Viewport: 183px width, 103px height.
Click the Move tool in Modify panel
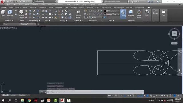(x=63, y=11)
